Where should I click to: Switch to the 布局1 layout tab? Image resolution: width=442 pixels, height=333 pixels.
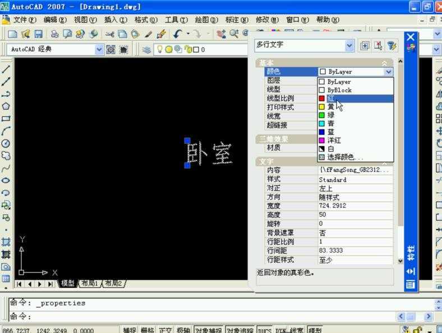pos(89,283)
